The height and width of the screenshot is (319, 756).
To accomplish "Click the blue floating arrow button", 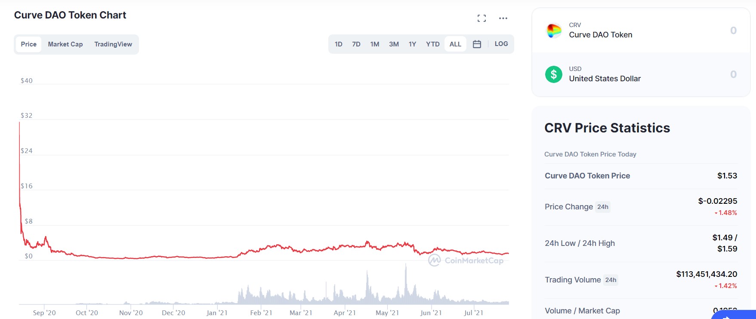I will [x=741, y=315].
